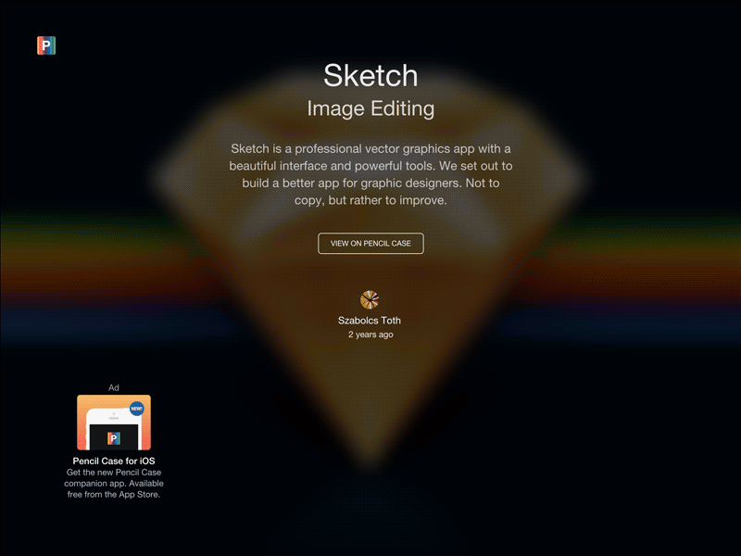This screenshot has height=556, width=741.
Task: Click the Pencil Case logo icon
Action: click(x=46, y=45)
